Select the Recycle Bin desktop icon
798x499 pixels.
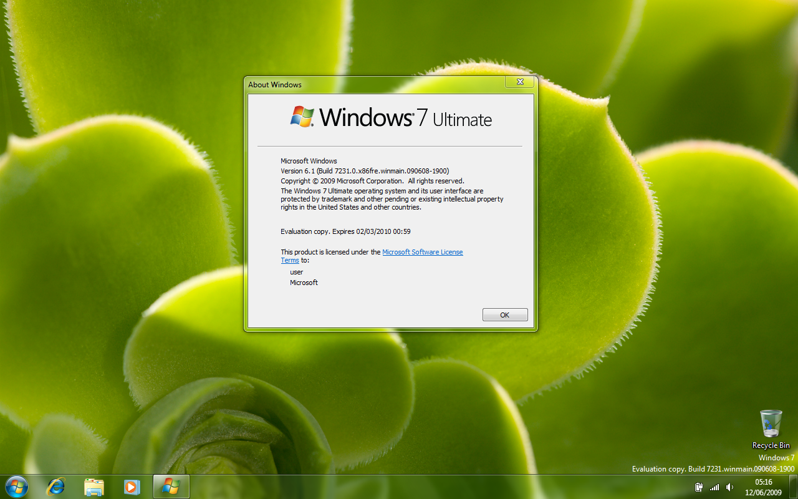(x=771, y=424)
